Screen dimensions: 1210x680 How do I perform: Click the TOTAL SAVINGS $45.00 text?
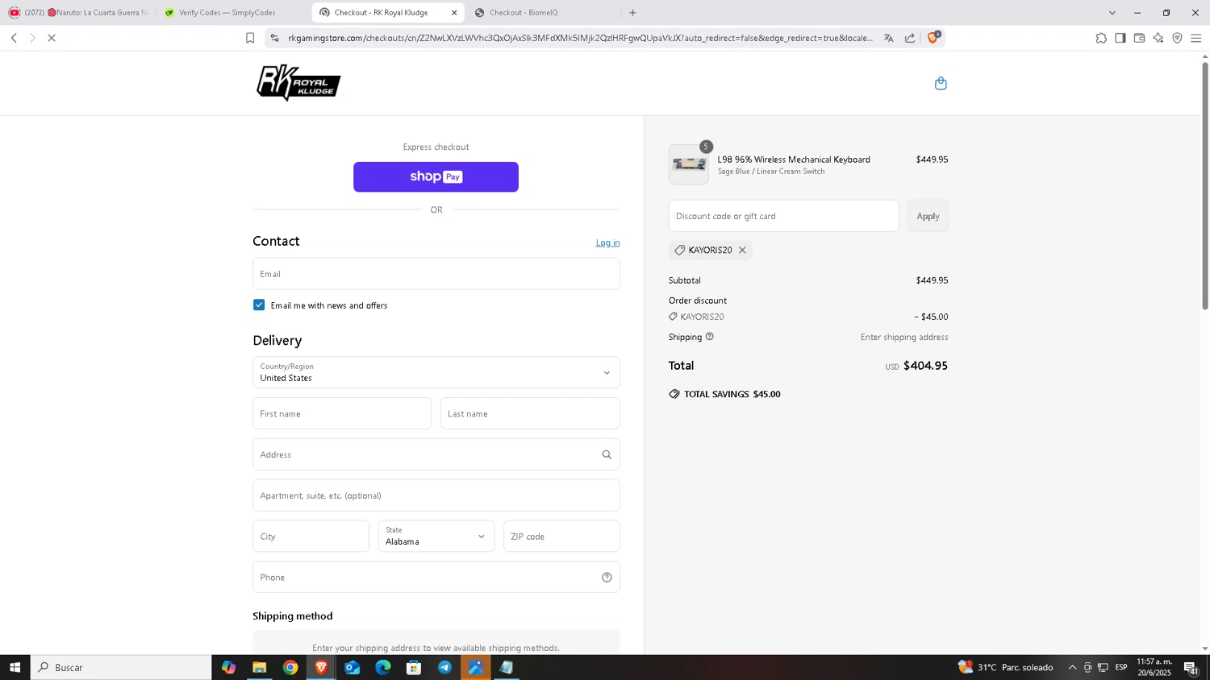pyautogui.click(x=732, y=394)
